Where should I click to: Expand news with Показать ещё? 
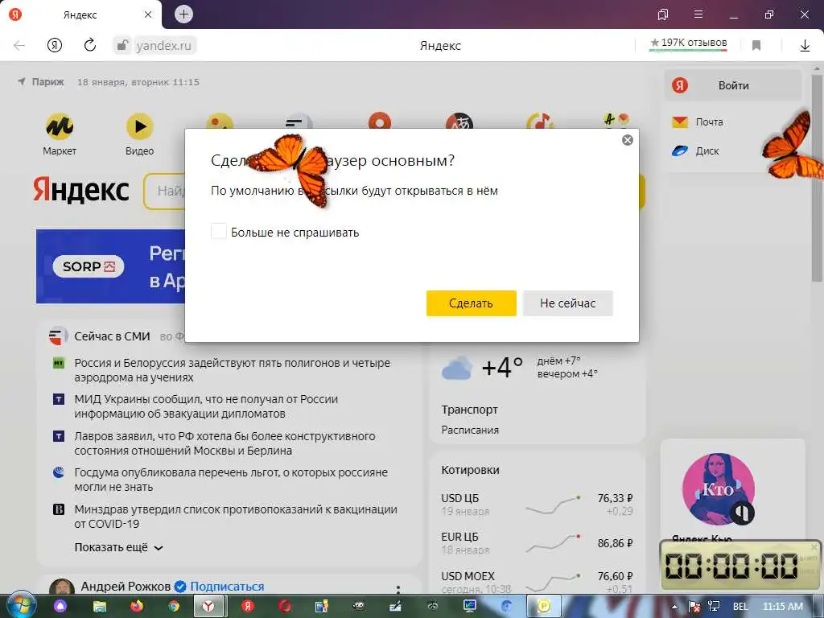point(119,547)
